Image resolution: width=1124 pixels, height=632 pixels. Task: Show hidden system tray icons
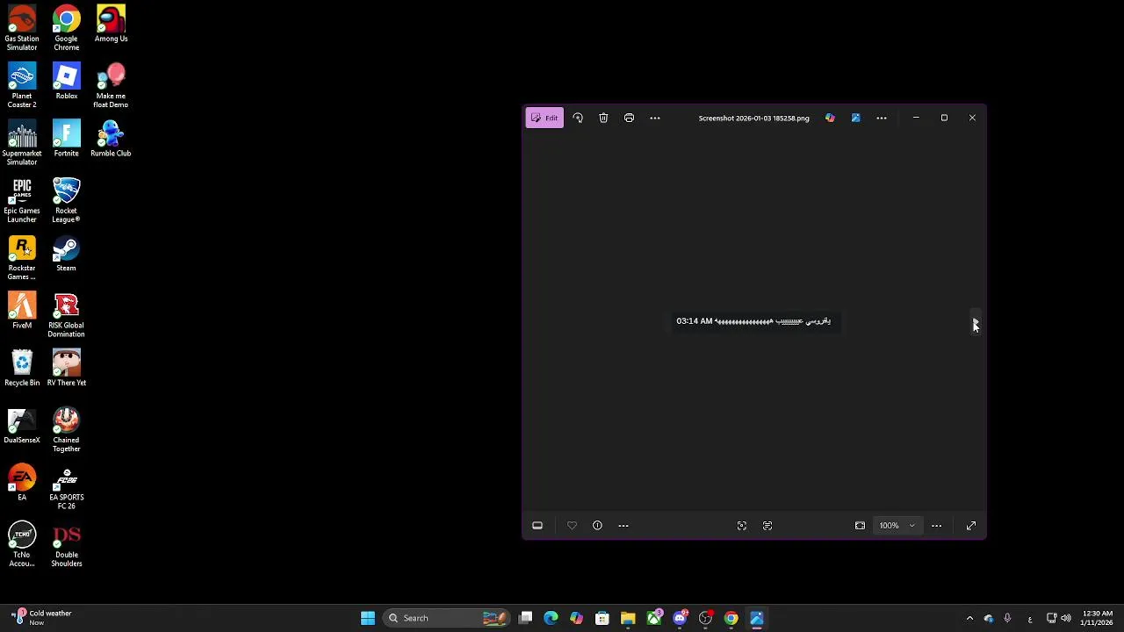[969, 618]
